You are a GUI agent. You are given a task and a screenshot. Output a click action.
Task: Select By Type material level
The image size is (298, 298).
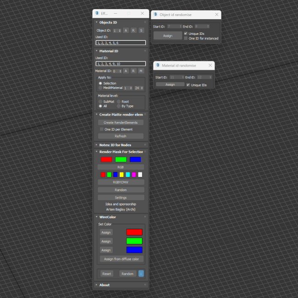pyautogui.click(x=119, y=106)
